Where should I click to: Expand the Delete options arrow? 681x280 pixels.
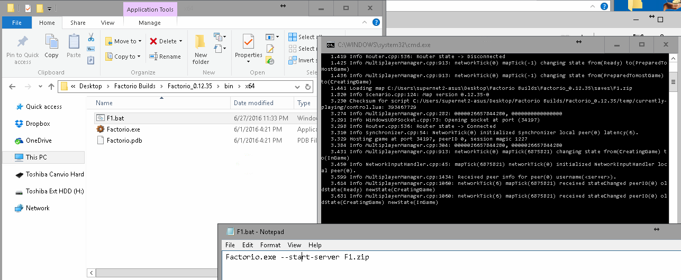180,41
